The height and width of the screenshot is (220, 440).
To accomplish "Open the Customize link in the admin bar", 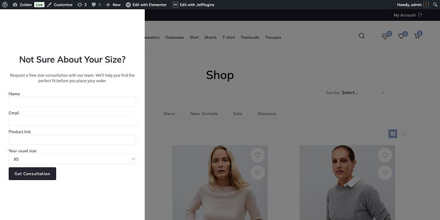I will click(x=60, y=5).
